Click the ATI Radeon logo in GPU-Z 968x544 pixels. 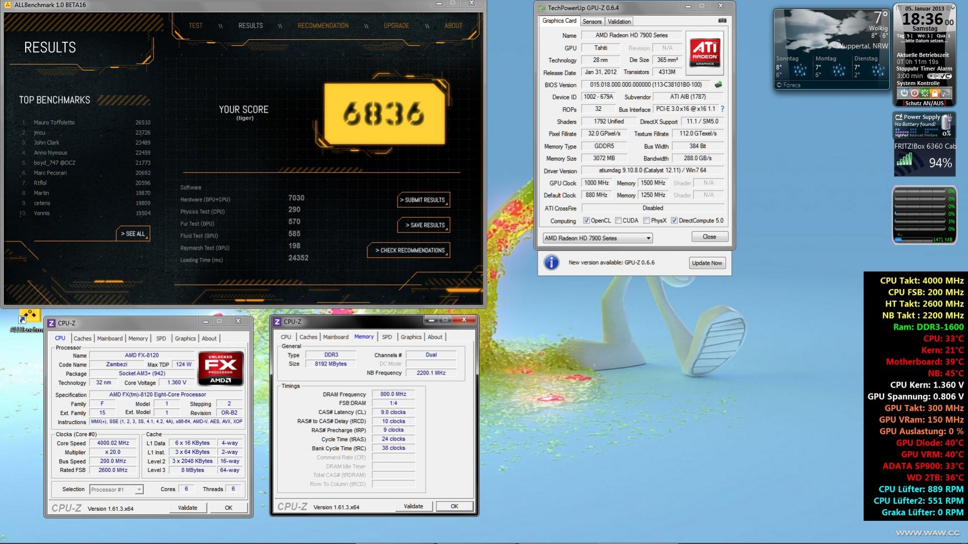click(x=705, y=53)
